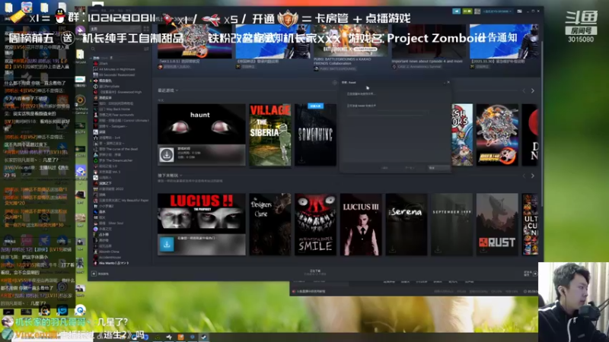Open the Something game cover
The width and height of the screenshot is (609, 342).
point(315,135)
